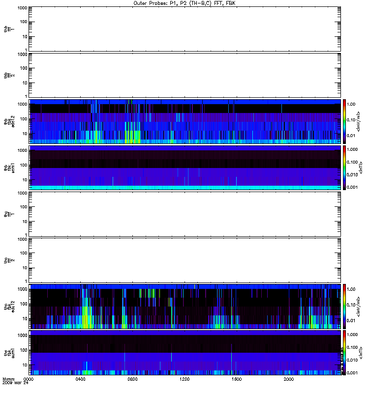The height and width of the screenshot is (393, 369).
Task: Select the empty thc fff 2 panel
Action: 185,260
